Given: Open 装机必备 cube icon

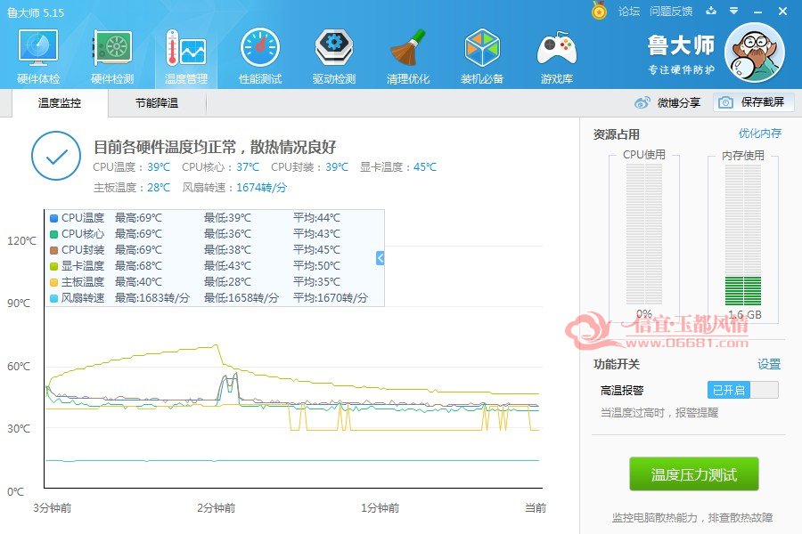Looking at the screenshot, I should click(482, 48).
